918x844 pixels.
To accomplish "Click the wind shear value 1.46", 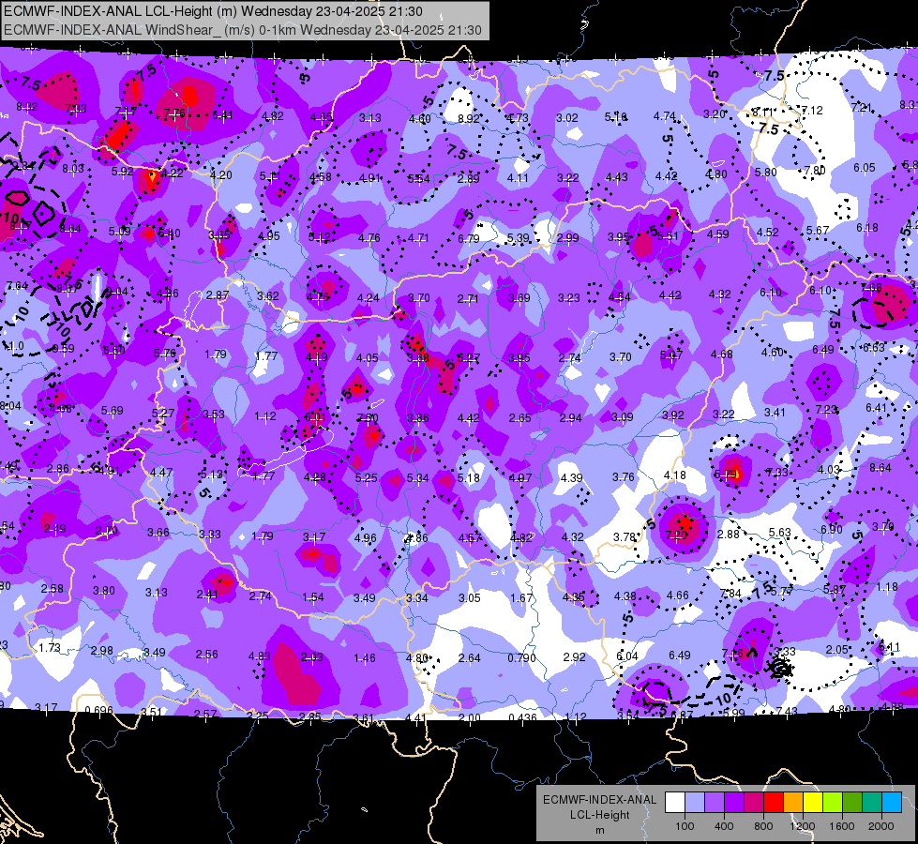I will (x=365, y=657).
